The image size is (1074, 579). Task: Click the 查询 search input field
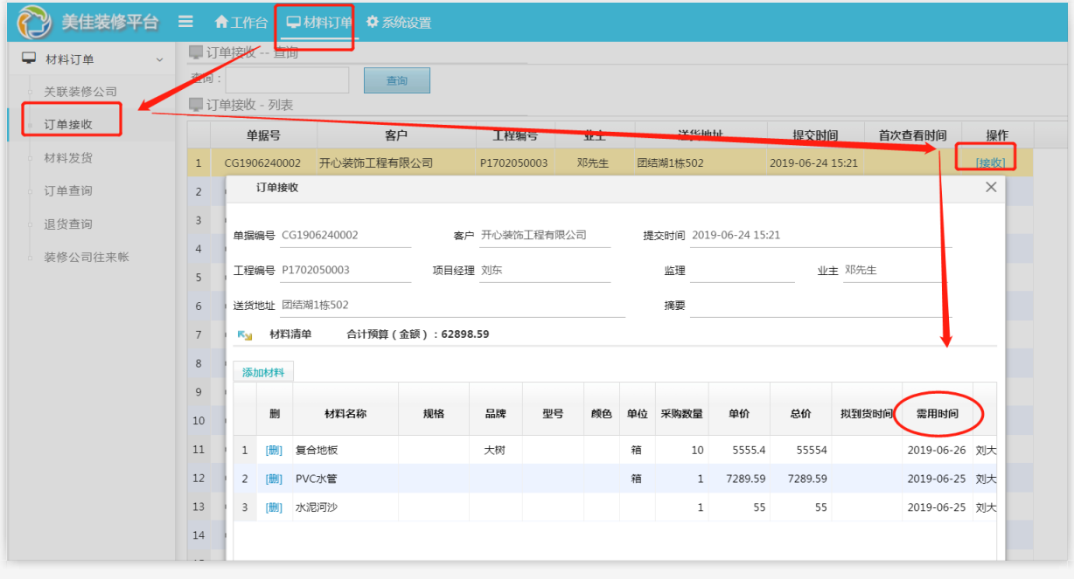click(287, 80)
